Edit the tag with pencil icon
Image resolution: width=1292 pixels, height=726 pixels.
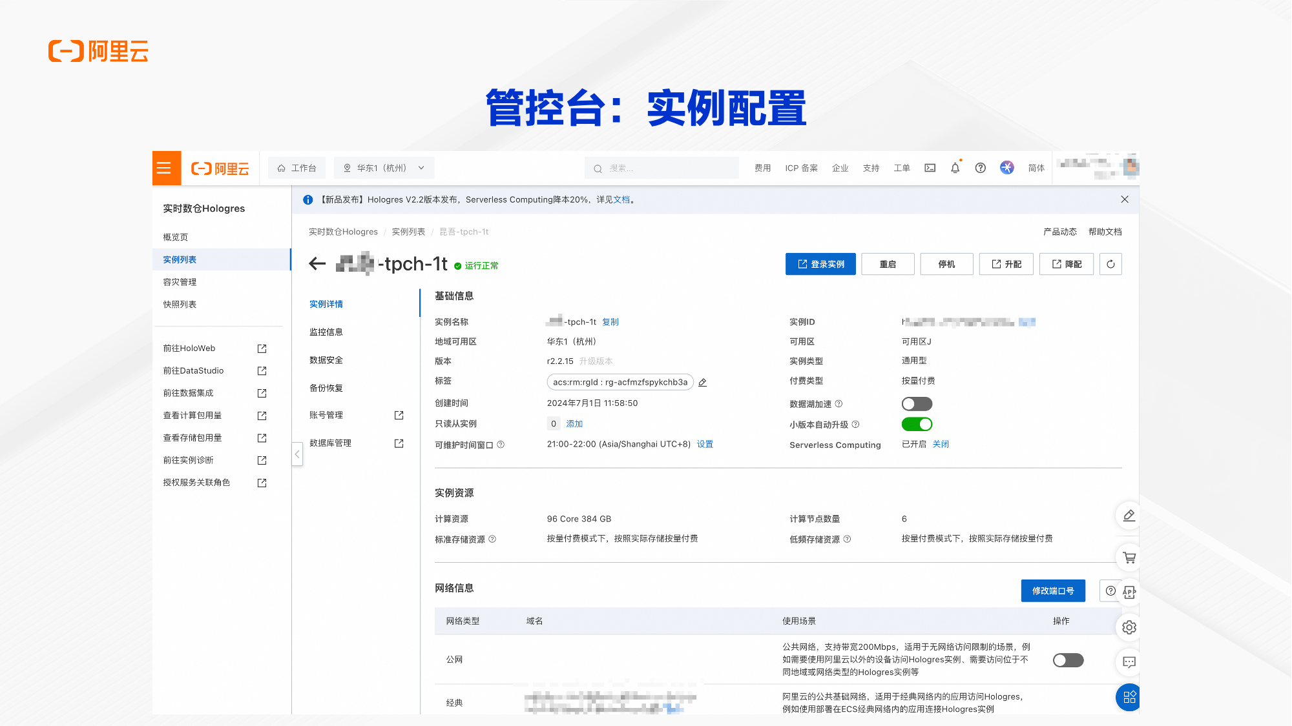tap(703, 383)
